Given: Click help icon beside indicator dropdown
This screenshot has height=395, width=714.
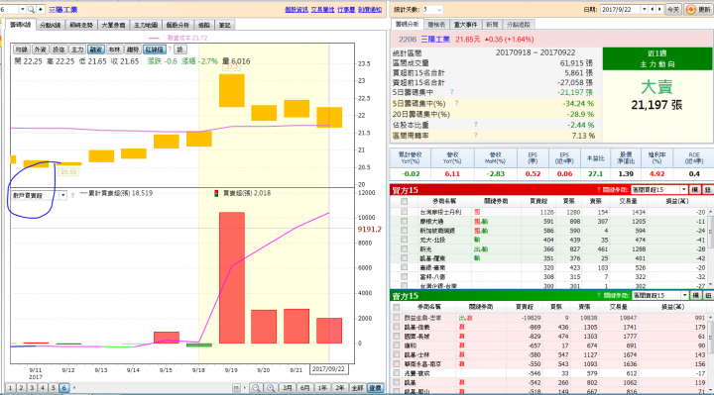Looking at the screenshot, I should click(x=72, y=195).
